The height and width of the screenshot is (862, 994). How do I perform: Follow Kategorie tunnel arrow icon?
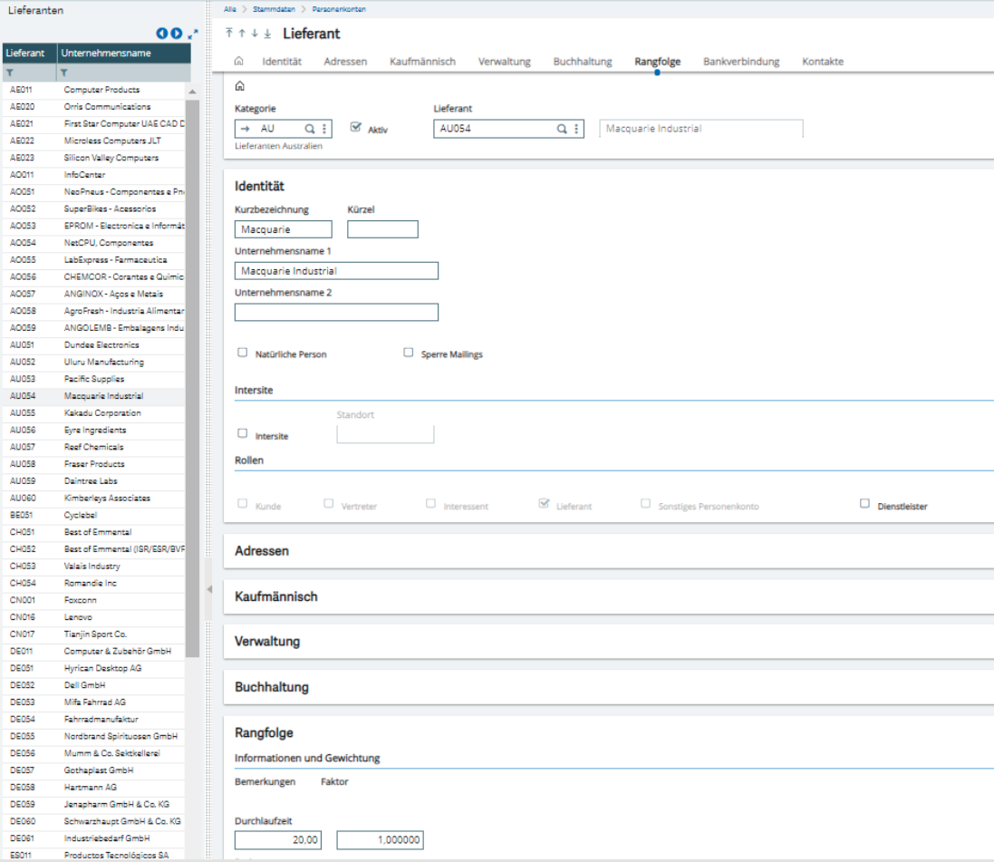point(246,129)
